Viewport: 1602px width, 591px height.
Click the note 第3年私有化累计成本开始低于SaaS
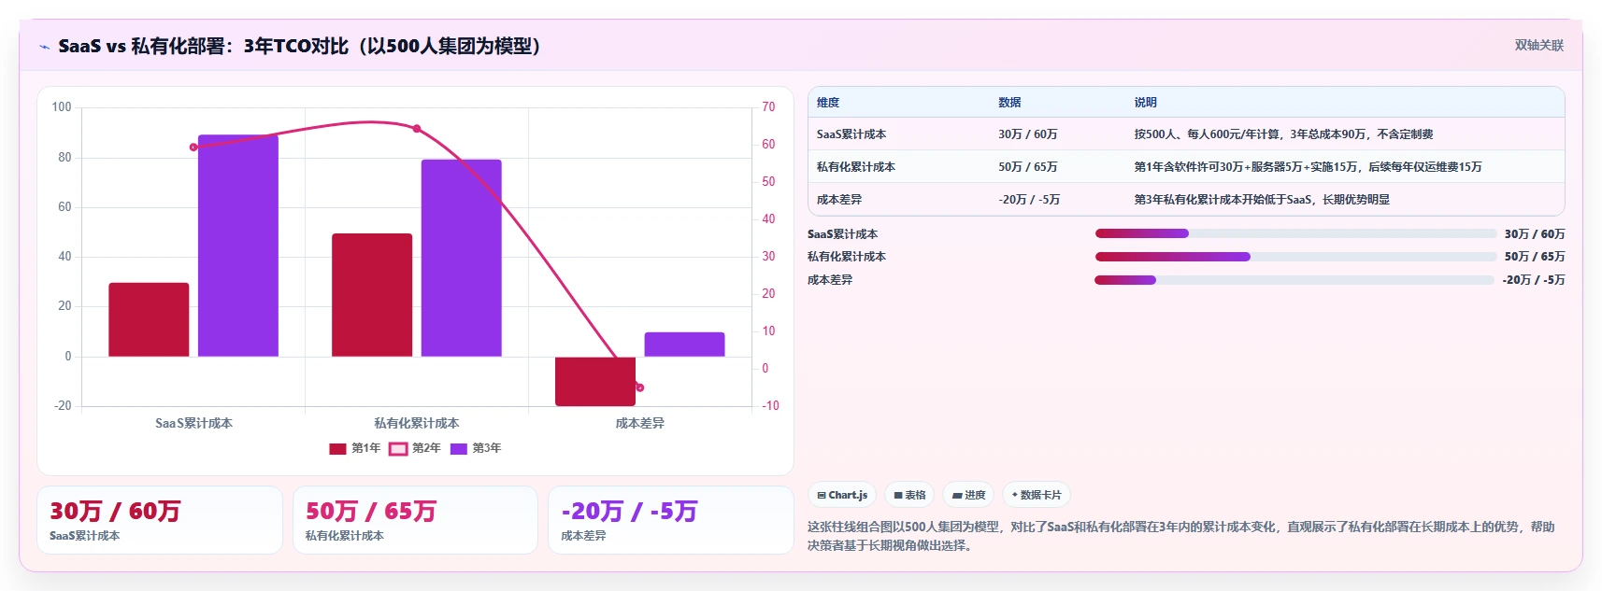coord(1262,200)
